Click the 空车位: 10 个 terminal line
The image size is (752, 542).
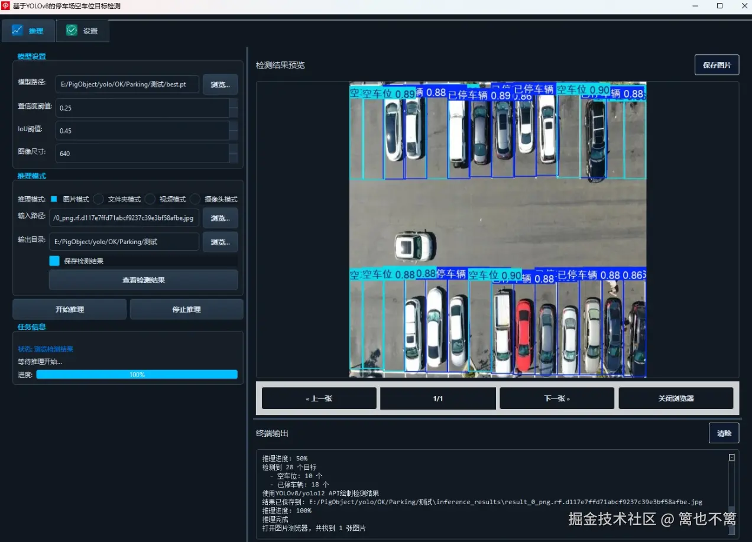[296, 476]
